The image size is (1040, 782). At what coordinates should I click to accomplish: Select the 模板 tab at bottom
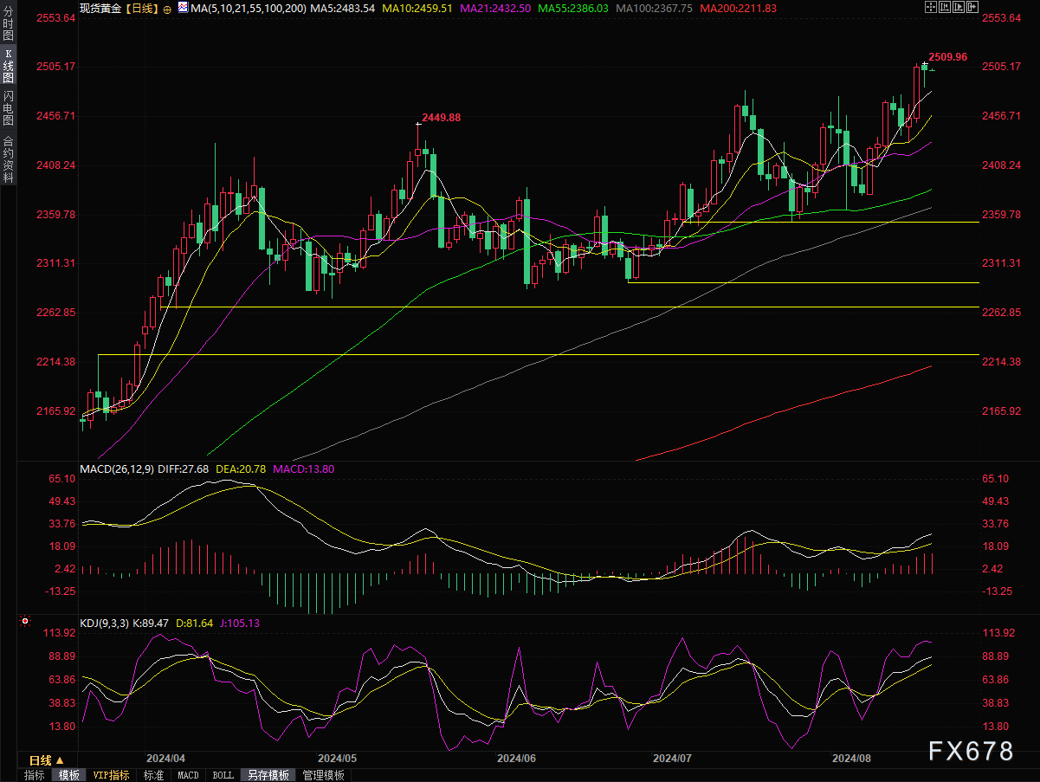[x=68, y=775]
